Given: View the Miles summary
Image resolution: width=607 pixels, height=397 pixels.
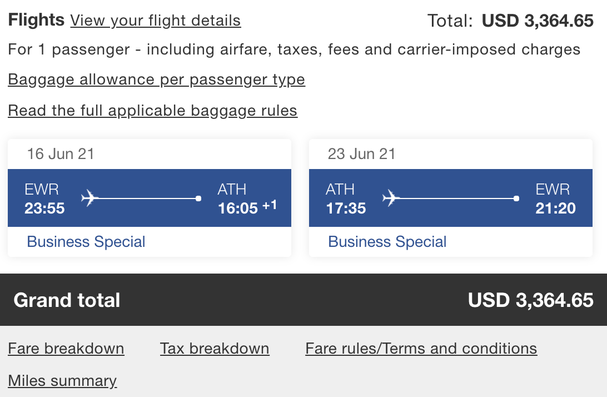Looking at the screenshot, I should [x=62, y=381].
